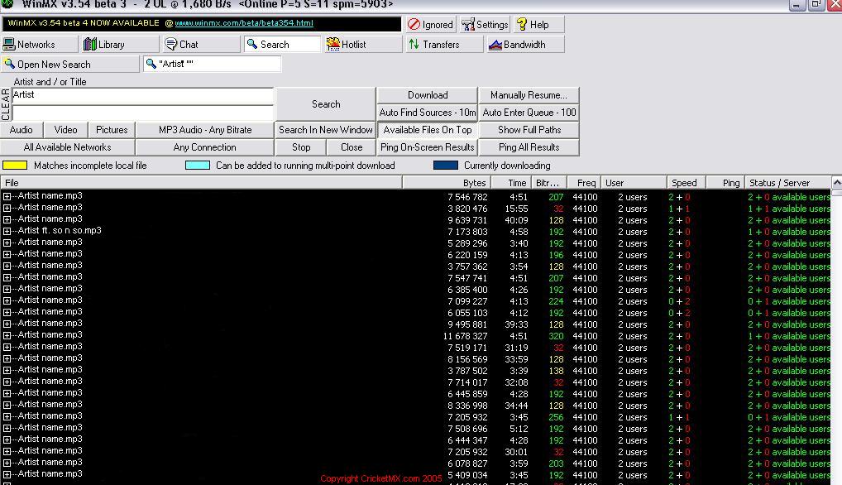842x485 pixels.
Task: Click the cyan multi-point download swatch
Action: pos(197,166)
